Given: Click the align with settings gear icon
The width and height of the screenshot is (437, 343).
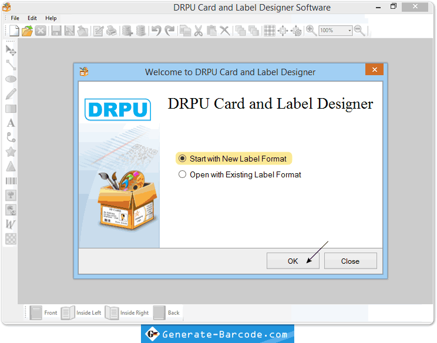Looking at the screenshot, I should pyautogui.click(x=296, y=31).
